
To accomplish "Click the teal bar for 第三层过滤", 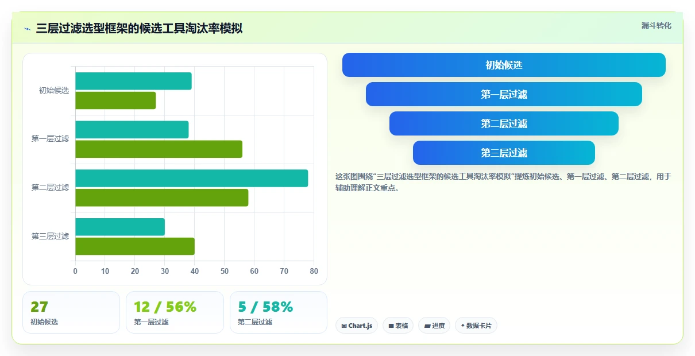I will [120, 227].
